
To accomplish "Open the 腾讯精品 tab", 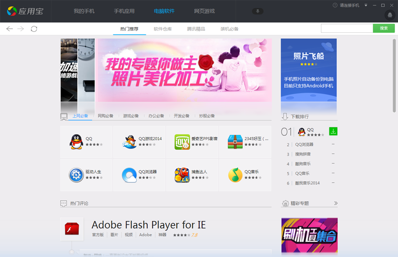I will click(x=196, y=29).
